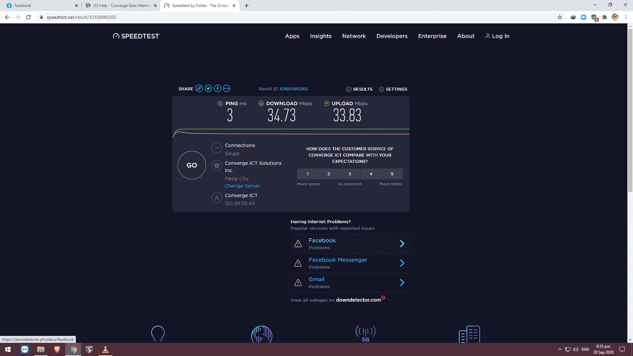
Task: Click the Connections single mode icon
Action: point(217,148)
